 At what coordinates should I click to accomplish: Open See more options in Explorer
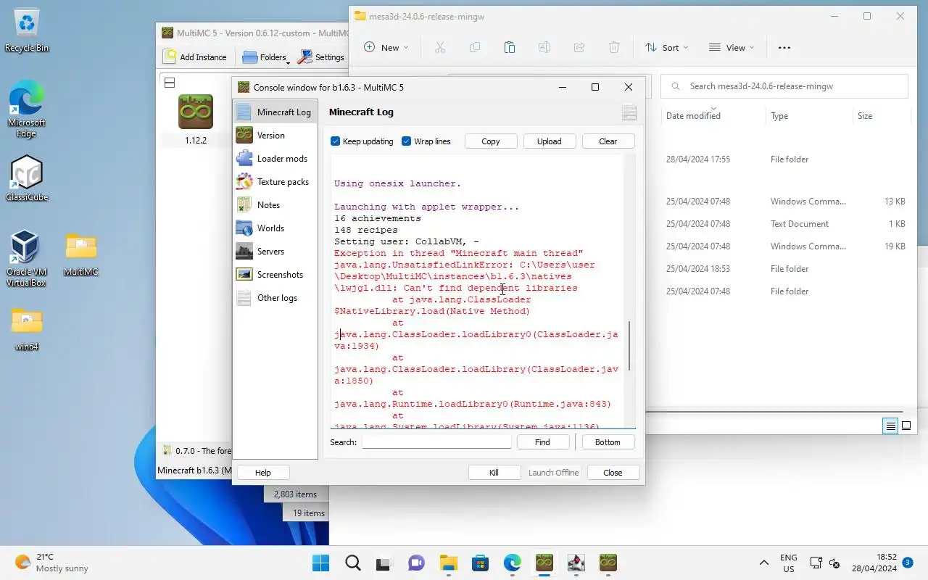point(784,48)
